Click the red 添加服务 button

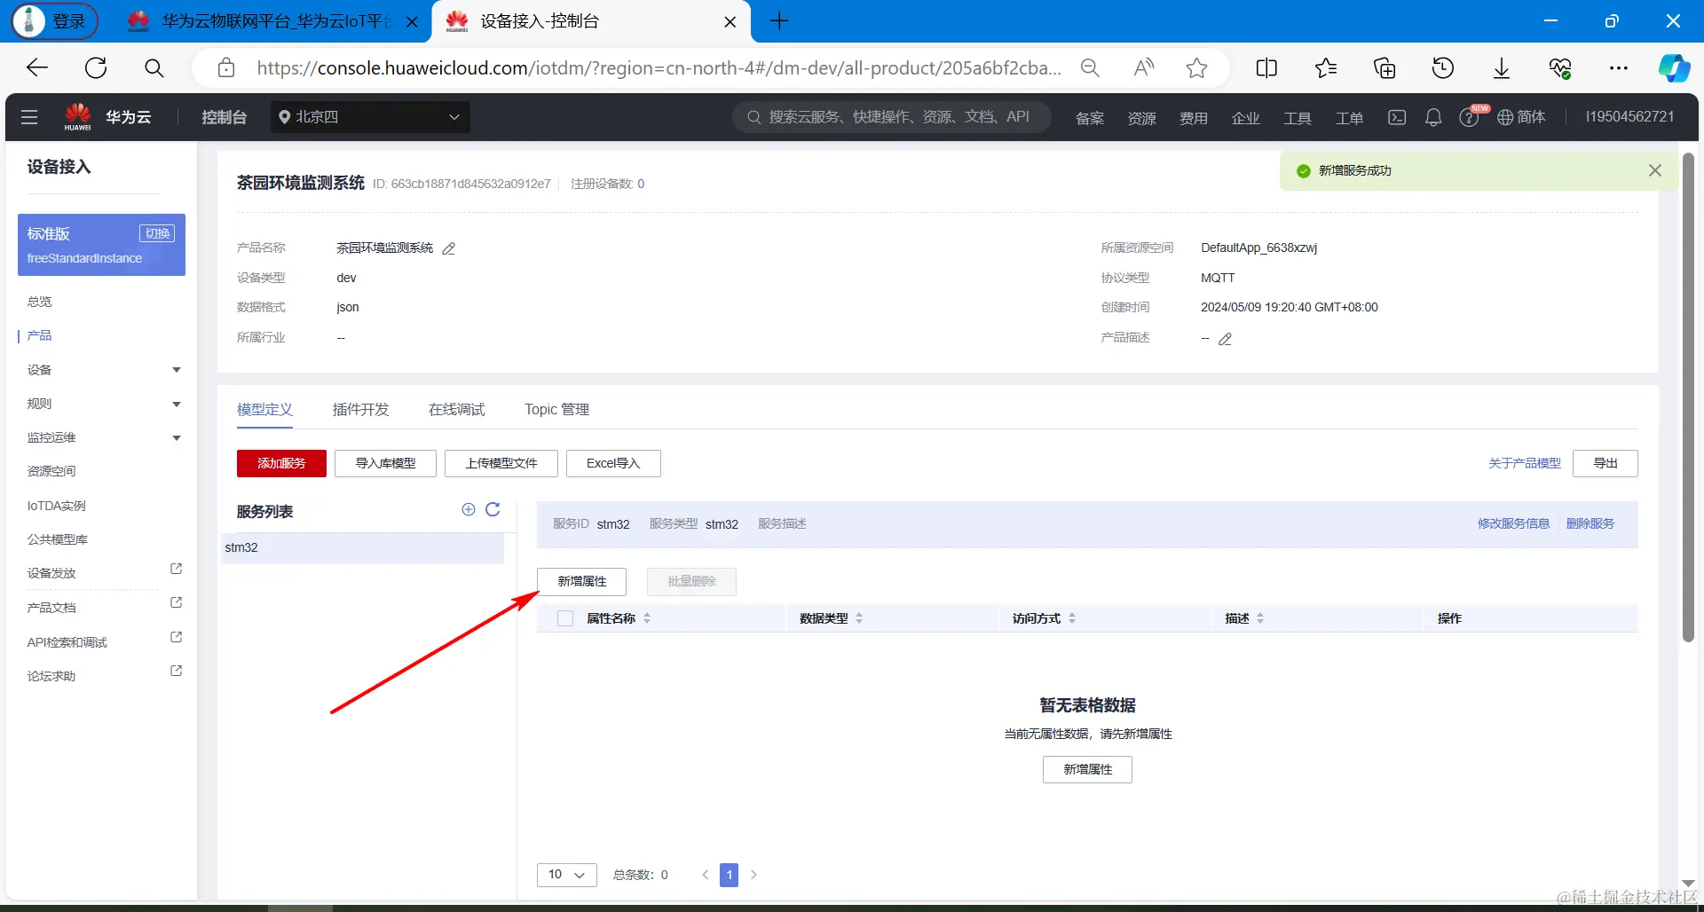[x=281, y=463]
